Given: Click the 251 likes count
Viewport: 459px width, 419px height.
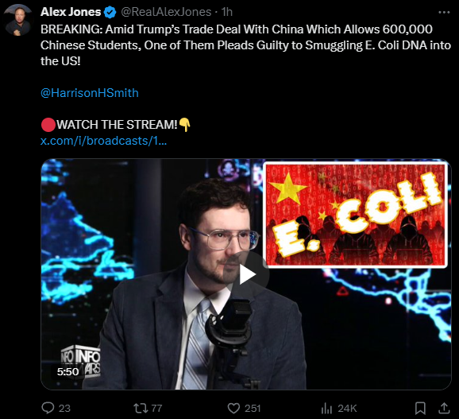Looking at the screenshot, I should 253,408.
